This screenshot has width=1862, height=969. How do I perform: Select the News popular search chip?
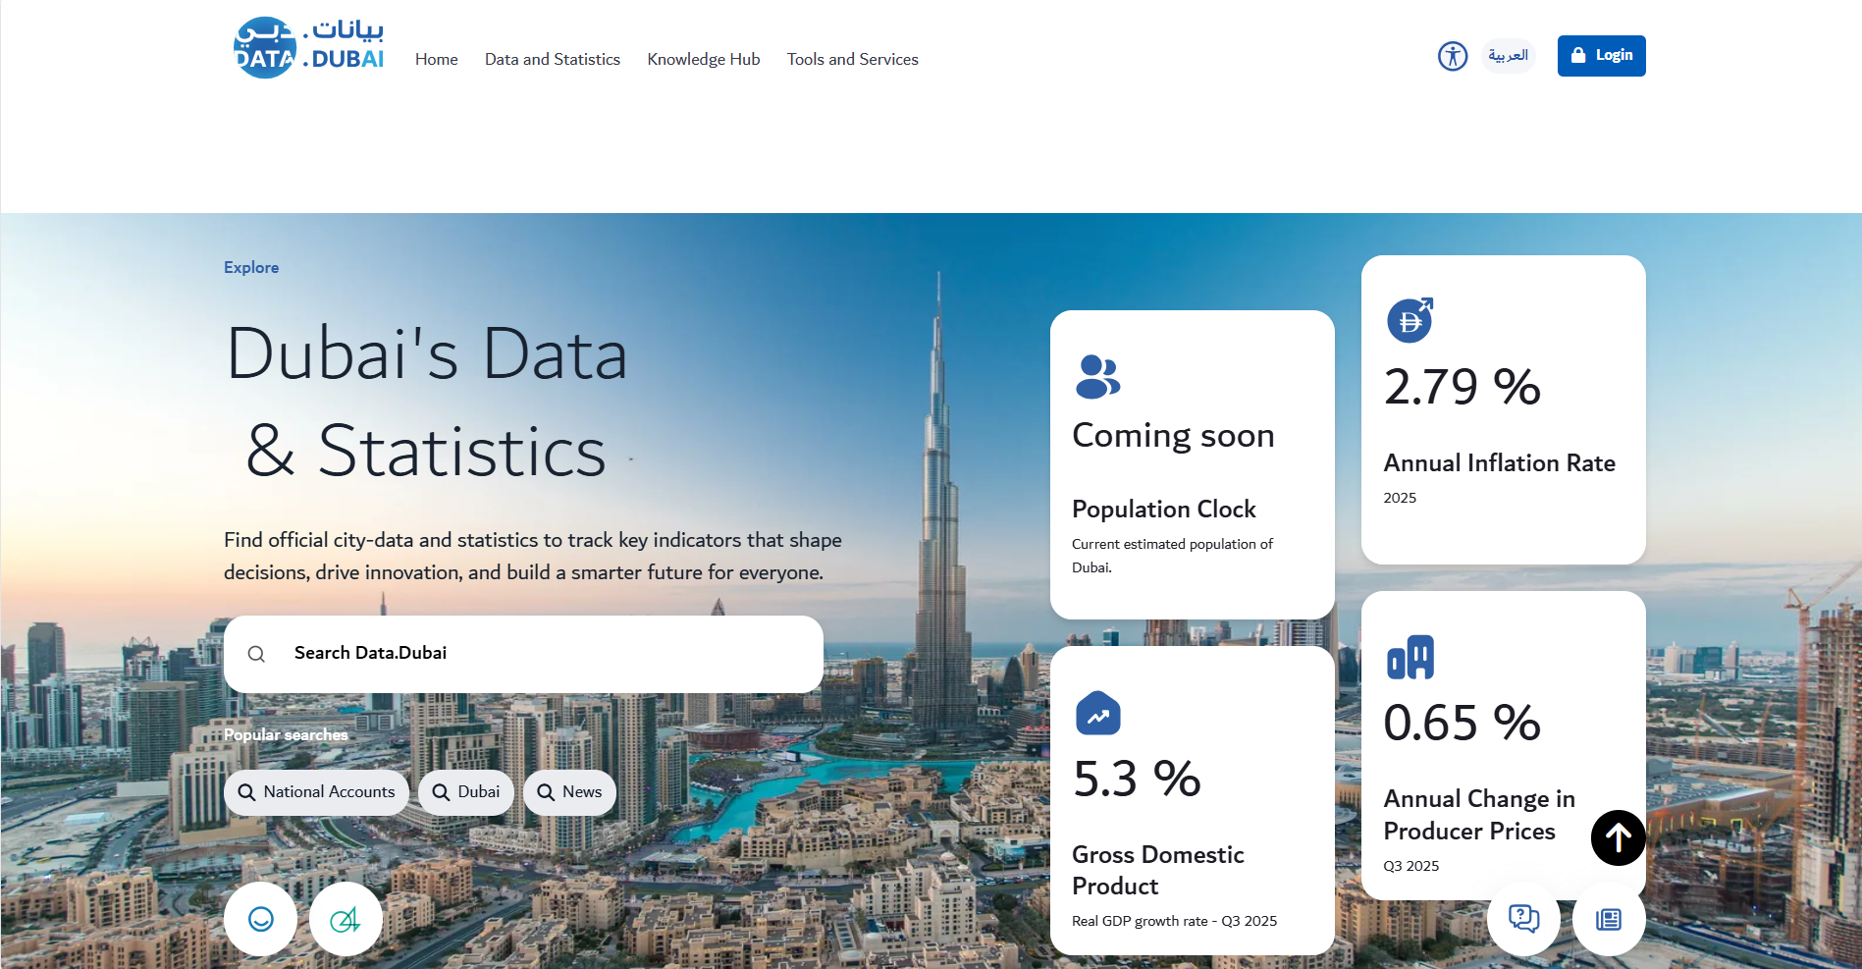coord(569,792)
